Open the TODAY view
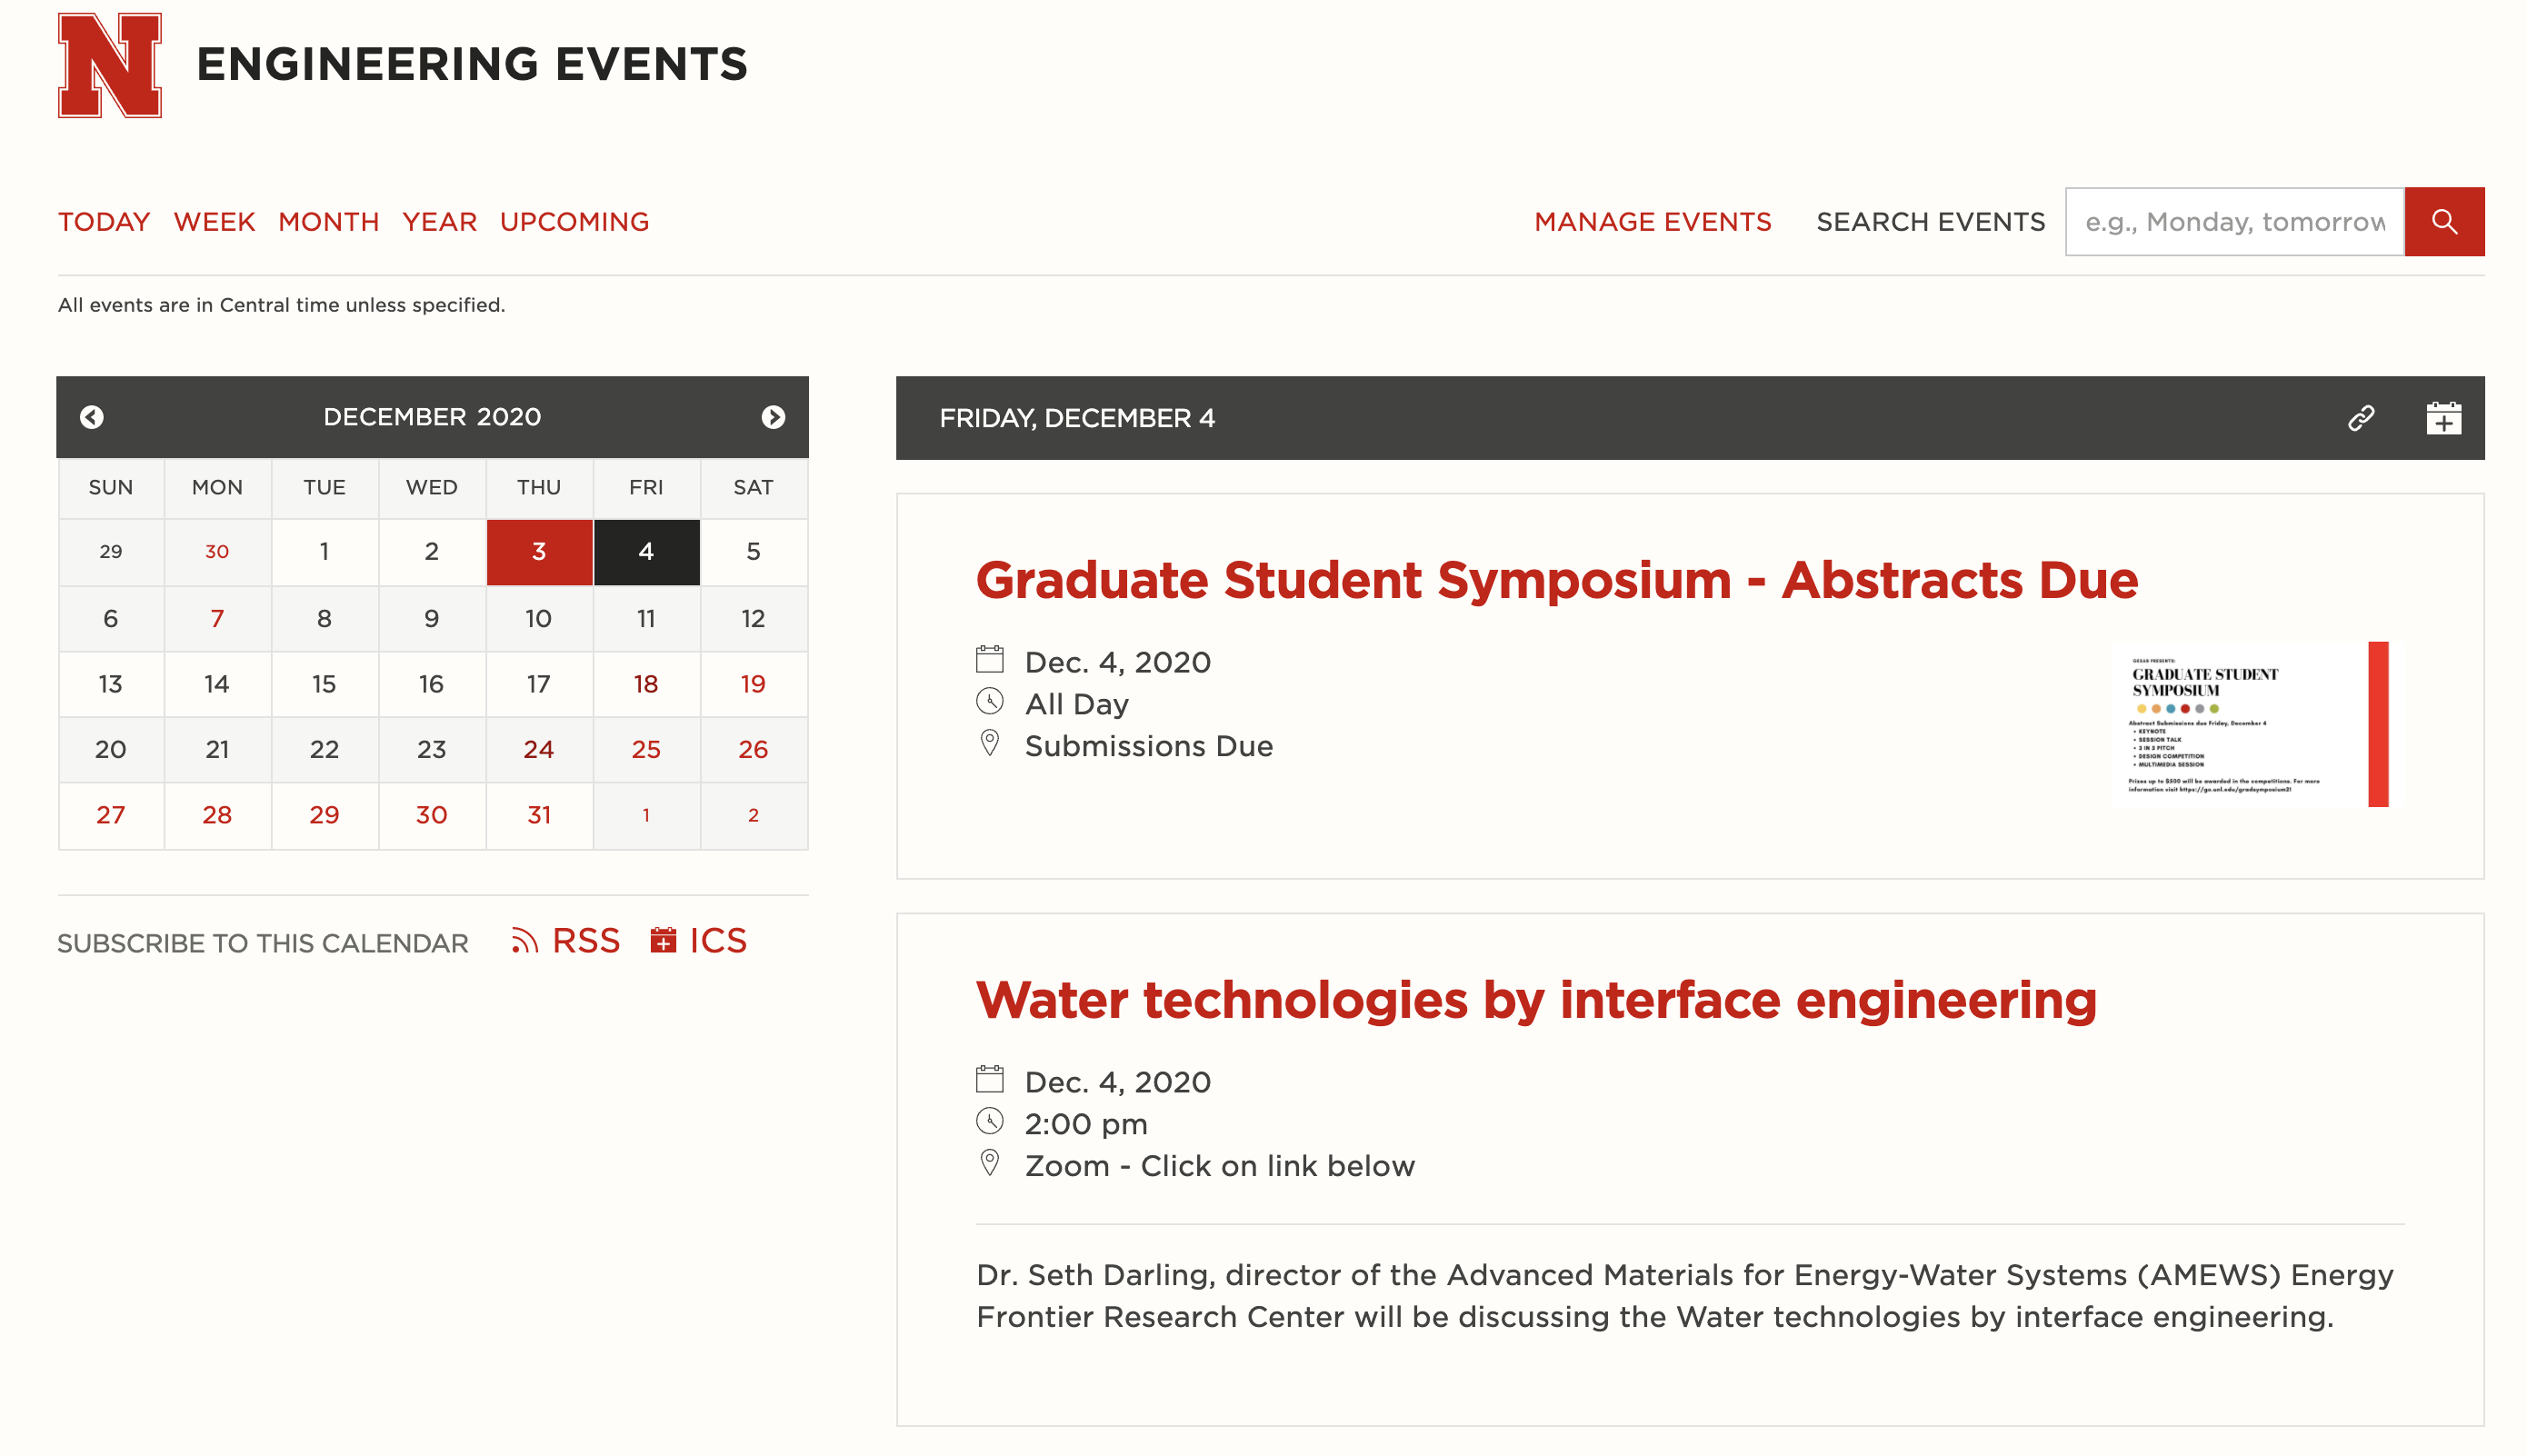Screen dimensions: 2527x1456 pyautogui.click(x=103, y=221)
